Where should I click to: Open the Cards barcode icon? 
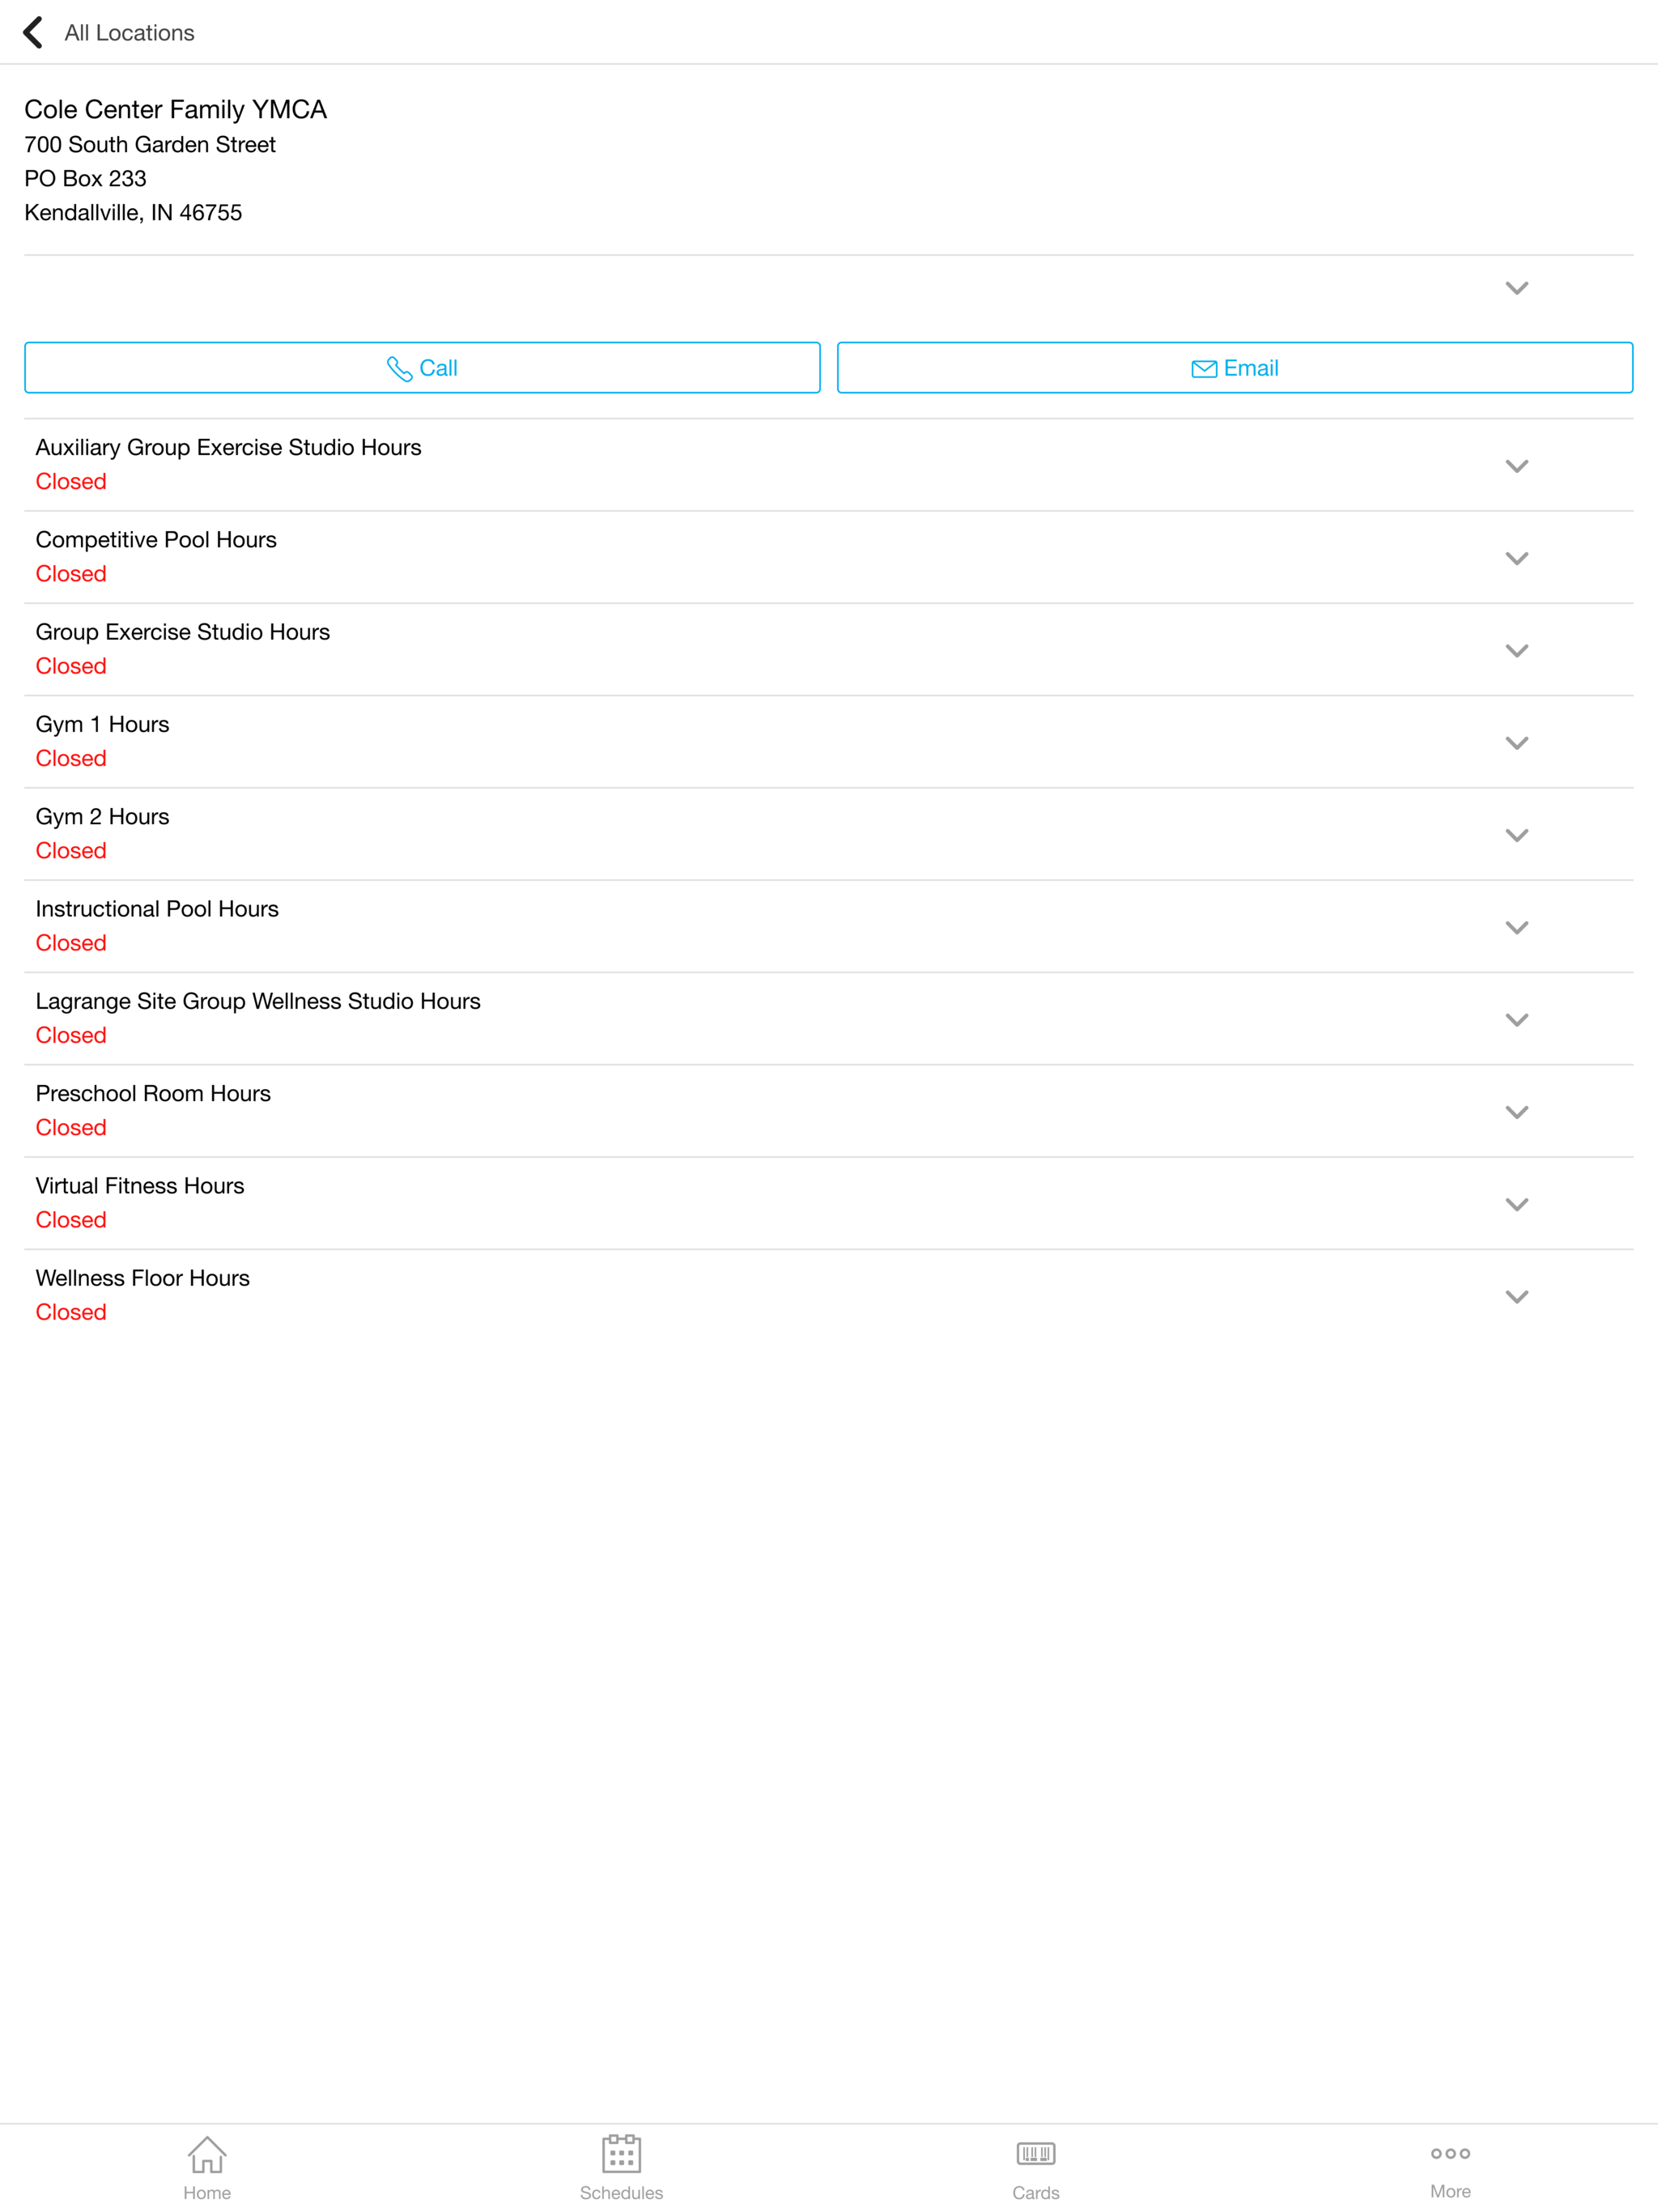click(1035, 2154)
